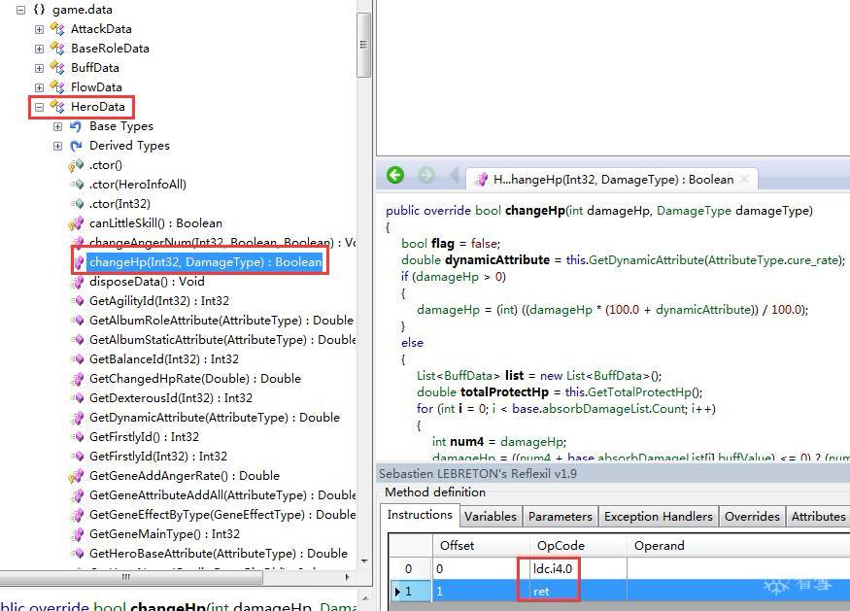Click the OpCode column header
850x611 pixels.
point(578,545)
